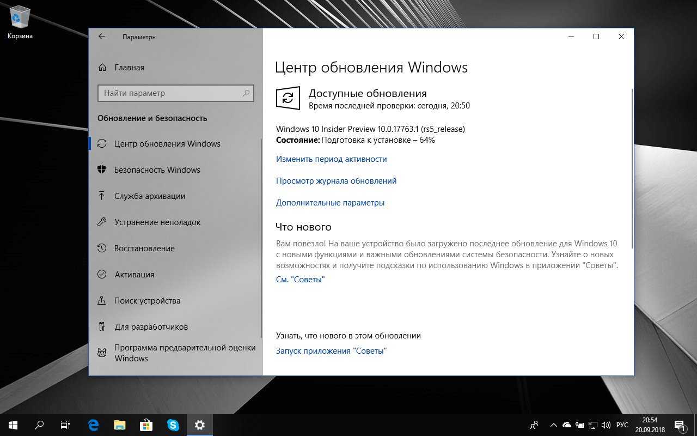Click the Найти параметр search field

(175, 93)
